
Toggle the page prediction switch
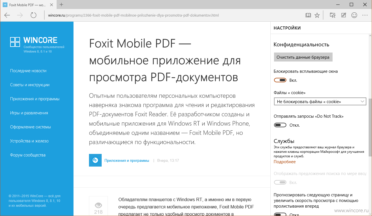coord(280,215)
